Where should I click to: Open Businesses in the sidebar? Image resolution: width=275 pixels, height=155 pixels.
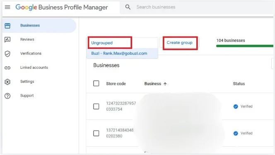pyautogui.click(x=39, y=26)
